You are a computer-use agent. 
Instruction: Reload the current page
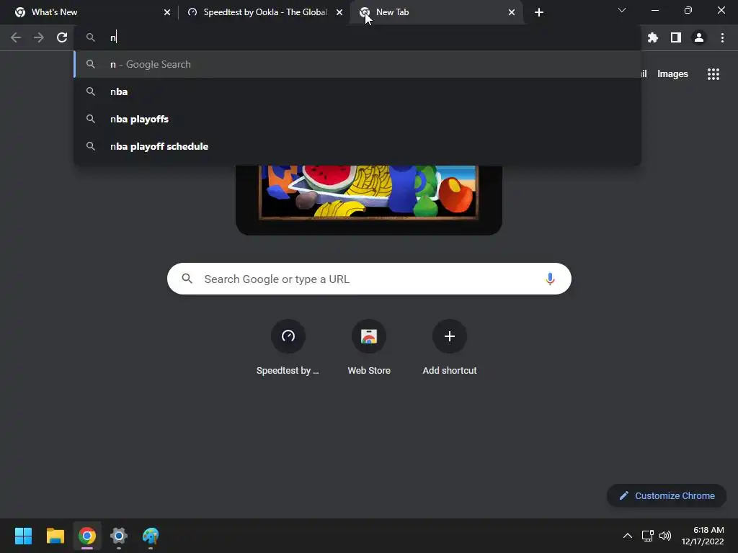coord(62,37)
